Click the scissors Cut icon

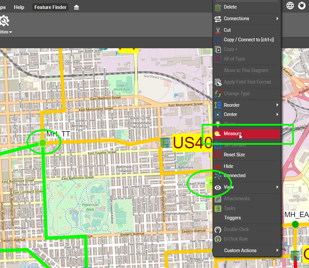pos(218,30)
